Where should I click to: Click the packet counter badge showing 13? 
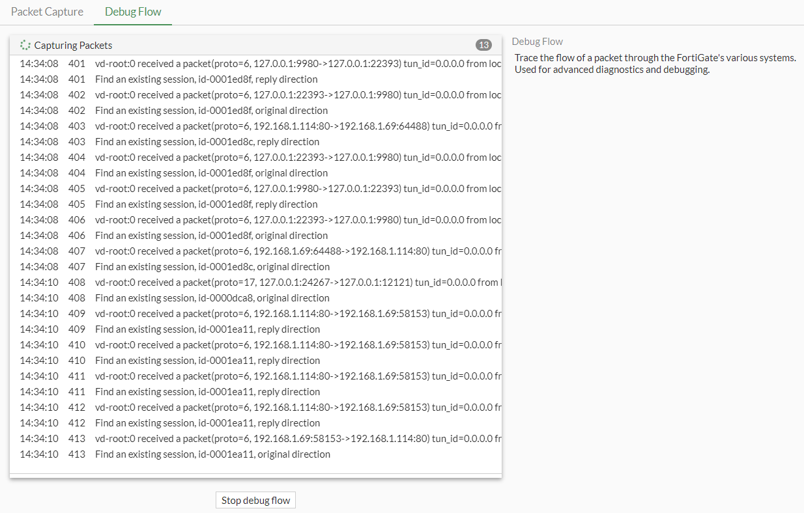coord(483,45)
